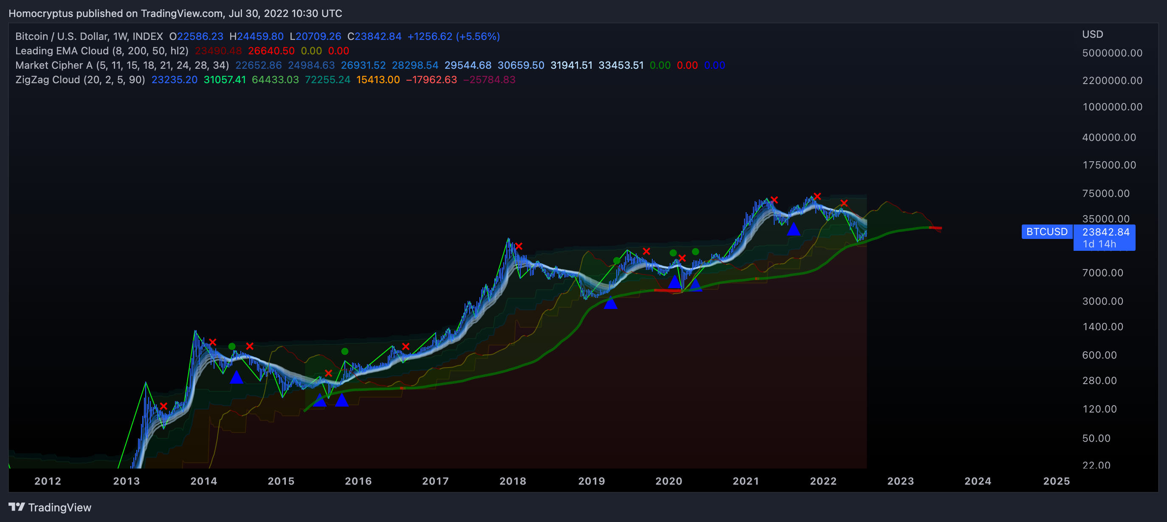Click the TradingView wordmark at the bottom
The width and height of the screenshot is (1167, 522).
tap(60, 508)
